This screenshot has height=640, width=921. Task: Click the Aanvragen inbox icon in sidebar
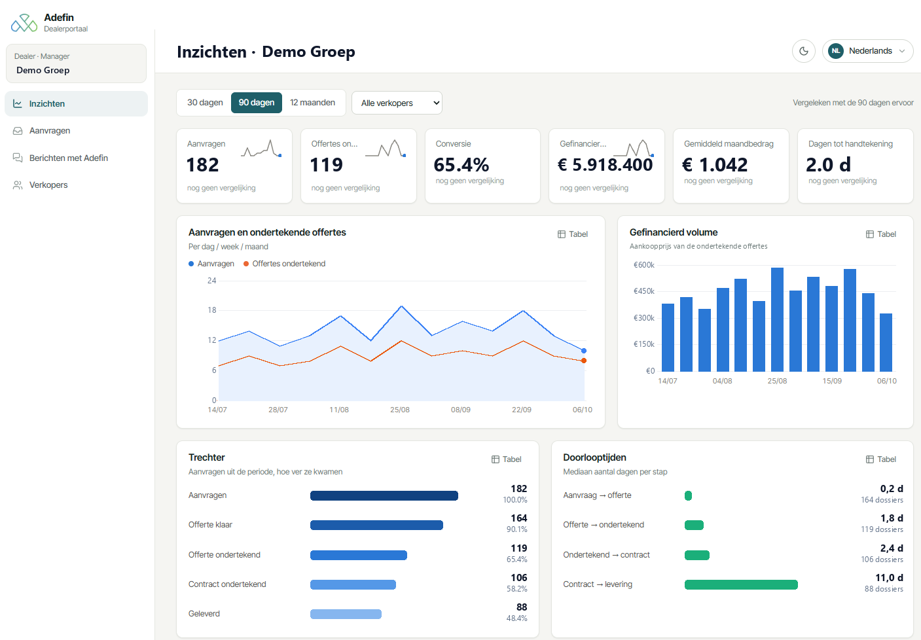[x=18, y=131]
